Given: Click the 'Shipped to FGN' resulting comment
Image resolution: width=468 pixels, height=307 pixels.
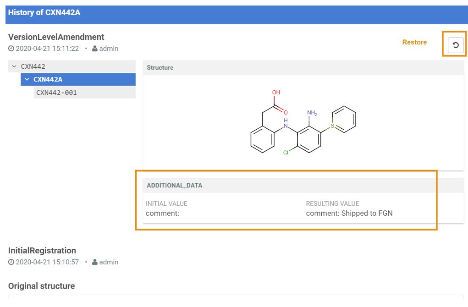Looking at the screenshot, I should pyautogui.click(x=349, y=213).
